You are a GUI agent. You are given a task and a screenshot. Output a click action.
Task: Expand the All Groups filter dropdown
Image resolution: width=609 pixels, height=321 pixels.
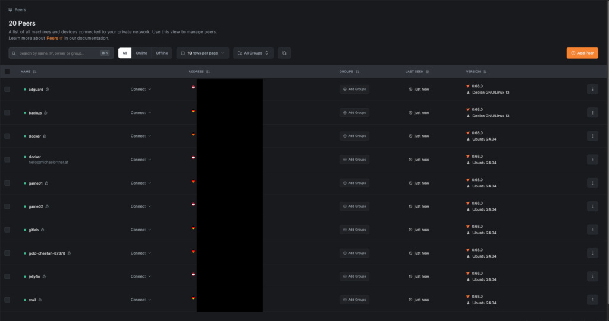(253, 53)
